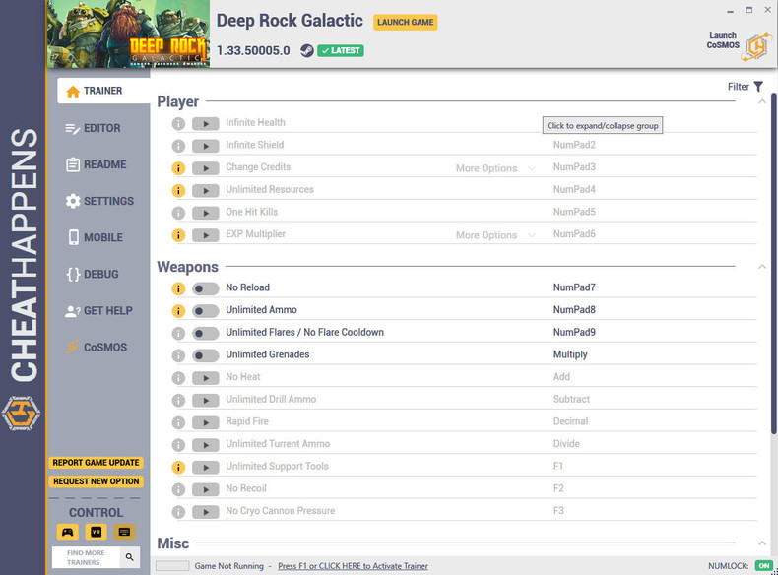Click the Steam platform icon
The image size is (778, 575).
coord(307,50)
